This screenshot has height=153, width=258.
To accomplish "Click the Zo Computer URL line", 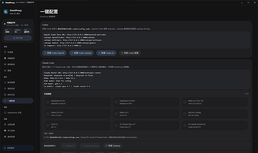I will 62,46.
